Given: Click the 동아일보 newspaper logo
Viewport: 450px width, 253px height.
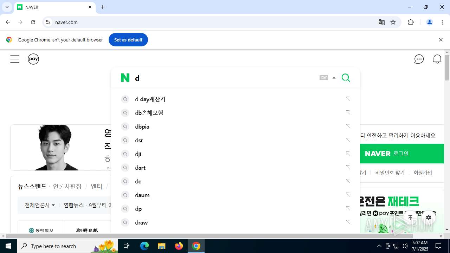Looking at the screenshot, I should pyautogui.click(x=41, y=230).
